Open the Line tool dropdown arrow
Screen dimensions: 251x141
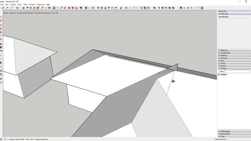pos(9,8)
